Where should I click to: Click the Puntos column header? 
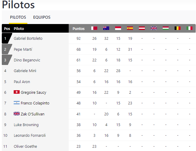click(x=79, y=28)
